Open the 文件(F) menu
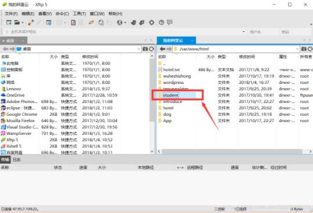 coord(11,14)
